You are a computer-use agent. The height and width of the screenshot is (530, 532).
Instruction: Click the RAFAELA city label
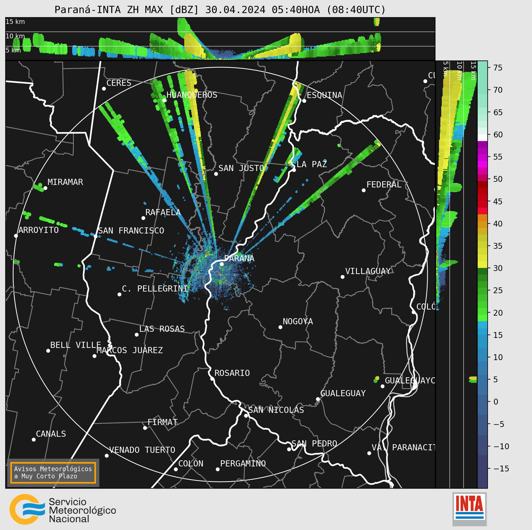163,212
